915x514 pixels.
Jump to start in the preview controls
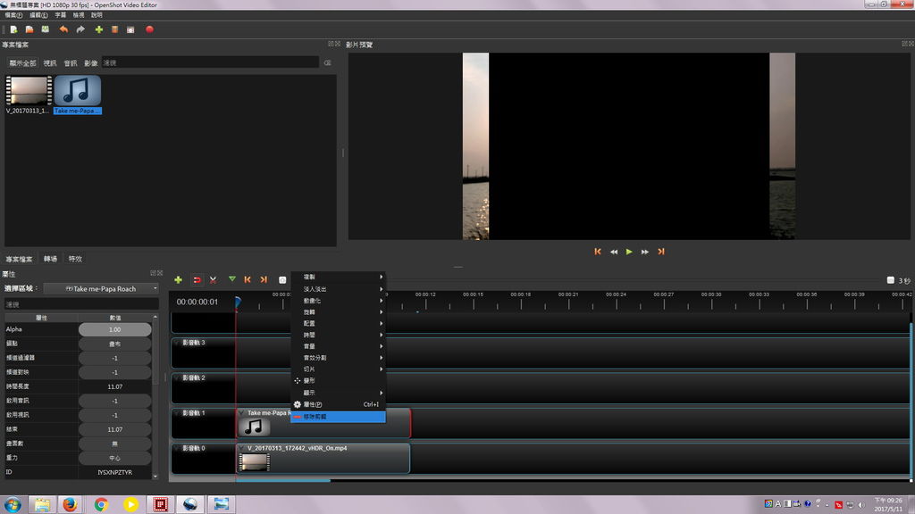[x=598, y=252]
